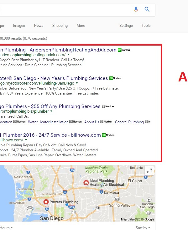Click the Interstate 805 shield on the map
This screenshot has height=230, width=188.
71,207
